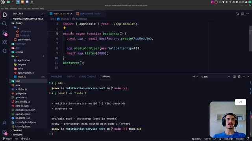Viewport: 252px width, 141px height.
Task: Open the new terminal launch profile chevron
Action: point(197,77)
